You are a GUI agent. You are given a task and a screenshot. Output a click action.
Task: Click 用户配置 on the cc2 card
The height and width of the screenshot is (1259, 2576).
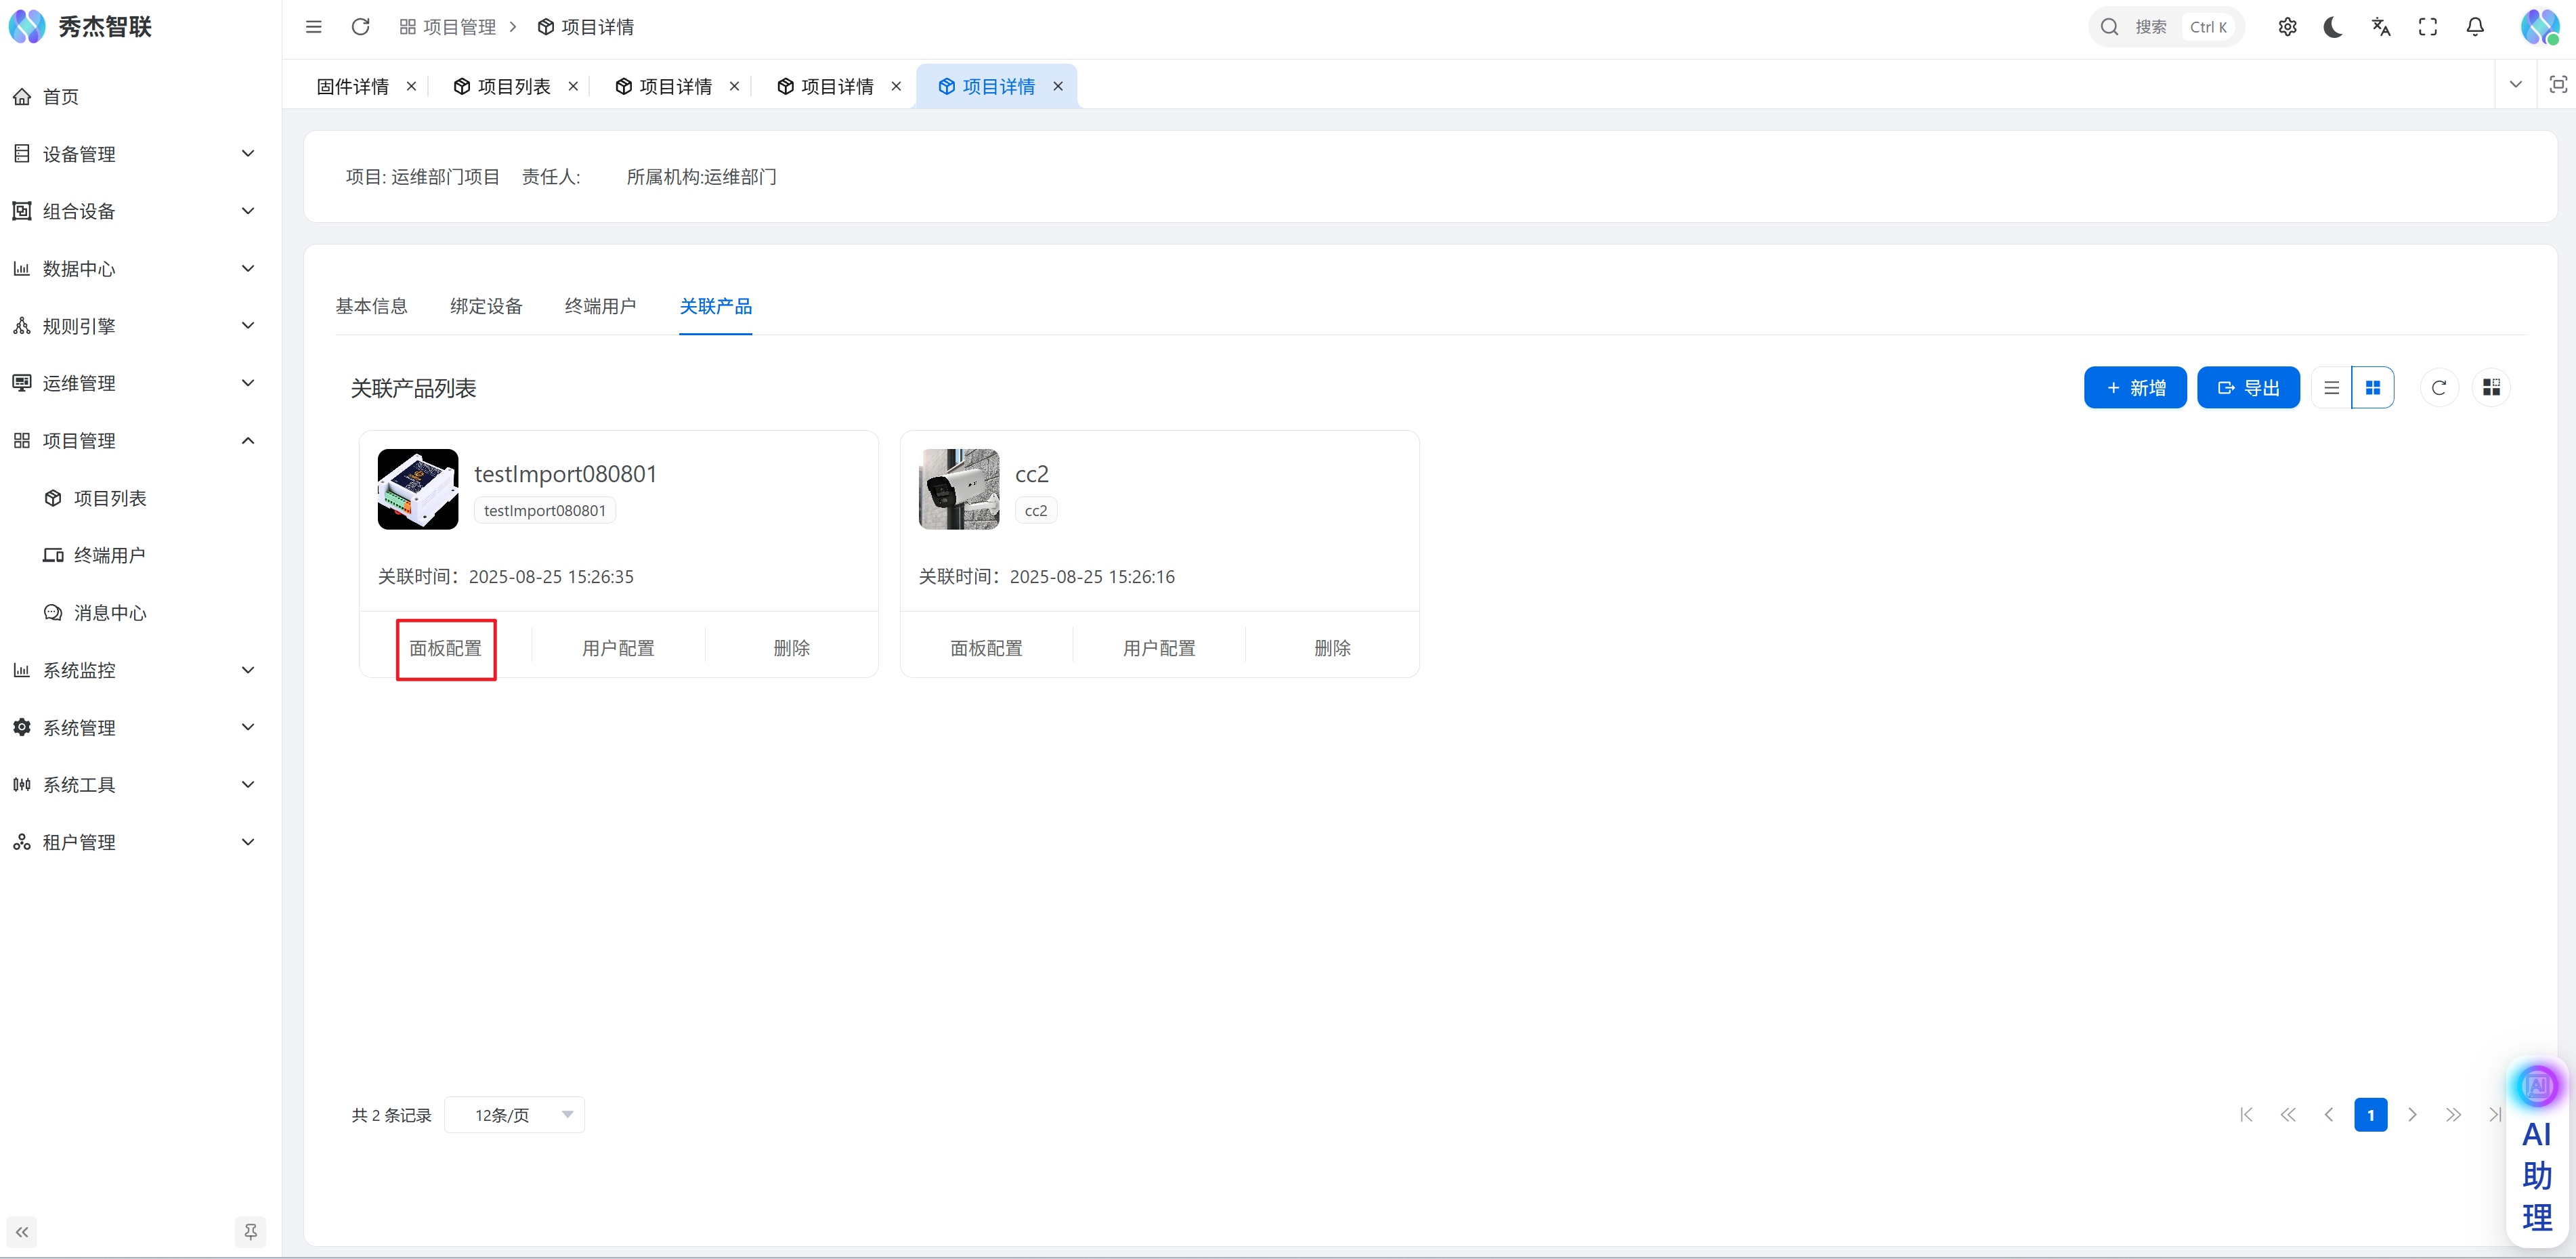[1158, 648]
